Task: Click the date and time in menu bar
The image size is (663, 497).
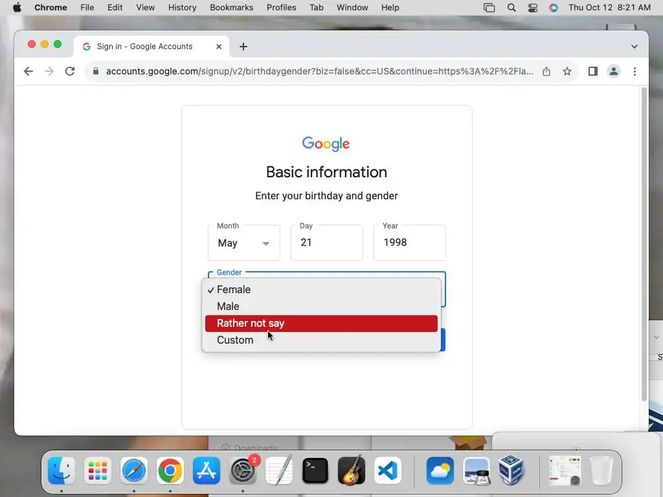Action: [609, 8]
